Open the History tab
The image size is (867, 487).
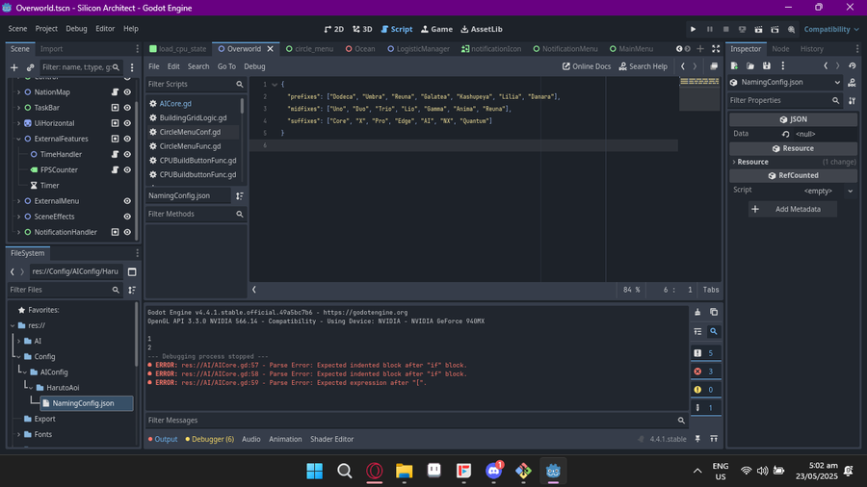coord(812,48)
